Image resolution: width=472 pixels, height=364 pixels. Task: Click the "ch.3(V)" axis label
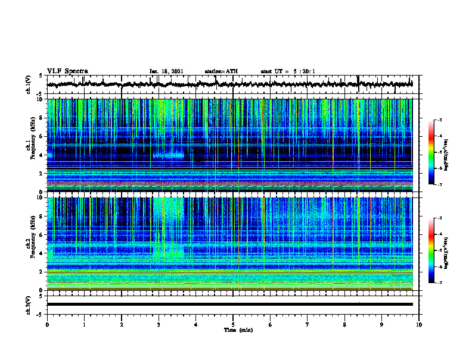[29, 305]
